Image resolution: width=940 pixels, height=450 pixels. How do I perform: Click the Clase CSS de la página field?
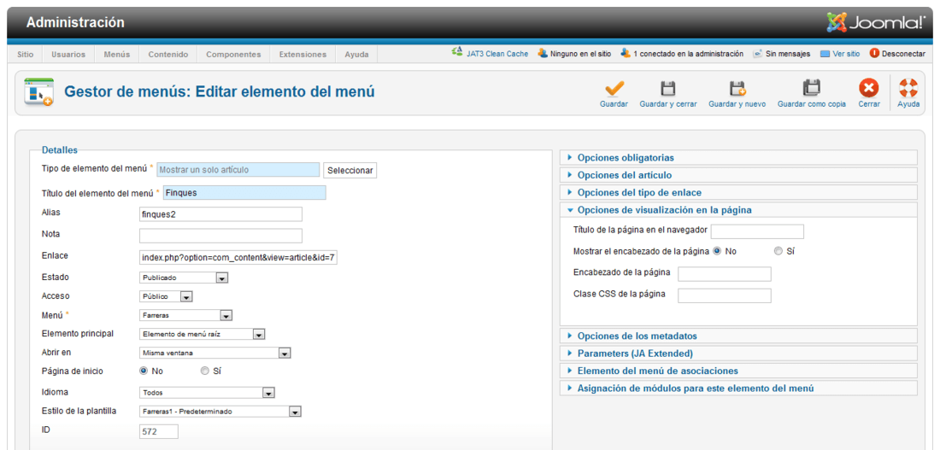(724, 295)
